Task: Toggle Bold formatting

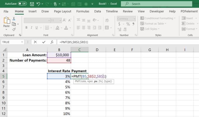Action: [x=26, y=28]
